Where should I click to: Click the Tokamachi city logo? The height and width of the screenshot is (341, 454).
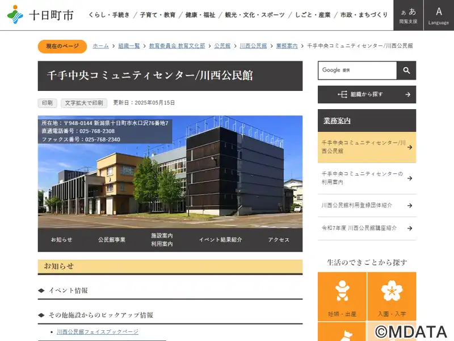[40, 15]
